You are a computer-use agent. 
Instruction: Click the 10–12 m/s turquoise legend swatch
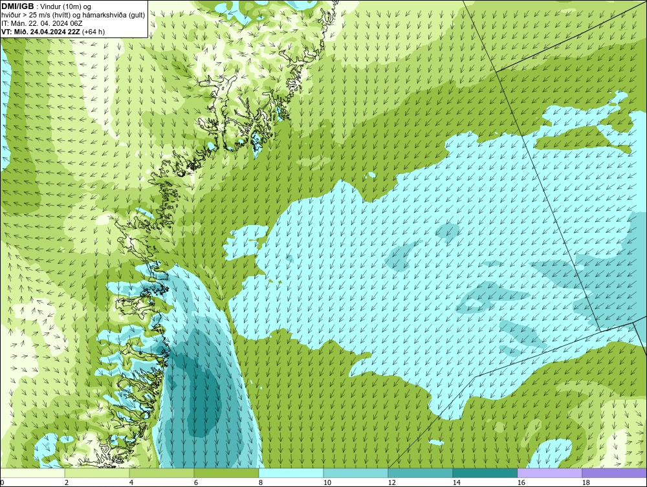[356, 473]
